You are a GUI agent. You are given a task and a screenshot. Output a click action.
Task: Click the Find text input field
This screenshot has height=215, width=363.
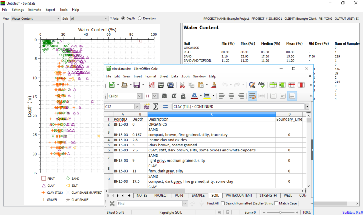pos(150,203)
